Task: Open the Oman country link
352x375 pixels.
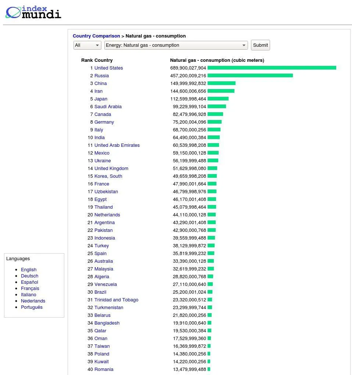Action: [101, 339]
